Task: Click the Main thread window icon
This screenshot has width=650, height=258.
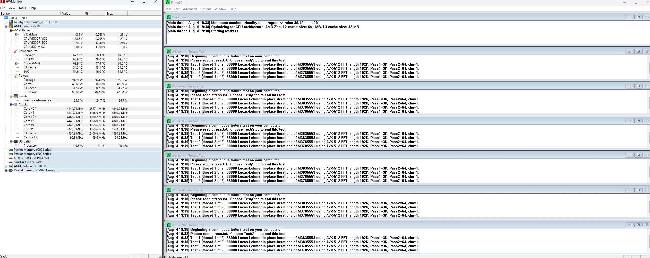Action: (169, 17)
